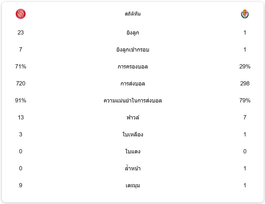The width and height of the screenshot is (265, 204).
Task: Click the สถิติทีม header title
Action: pyautogui.click(x=132, y=14)
